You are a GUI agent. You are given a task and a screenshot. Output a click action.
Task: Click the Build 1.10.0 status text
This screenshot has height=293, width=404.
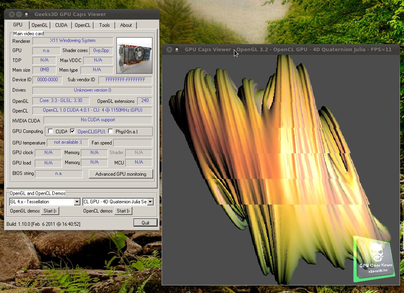[x=43, y=224]
